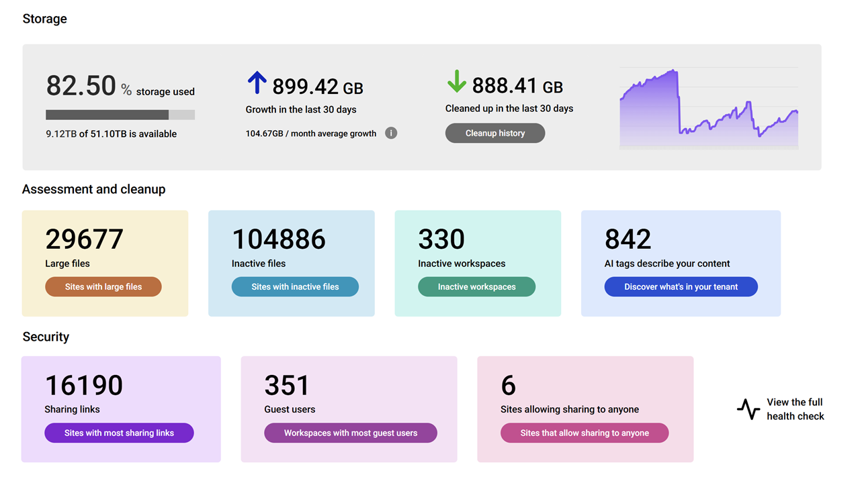The image size is (860, 483).
Task: Click the storage used progress bar
Action: tap(120, 115)
